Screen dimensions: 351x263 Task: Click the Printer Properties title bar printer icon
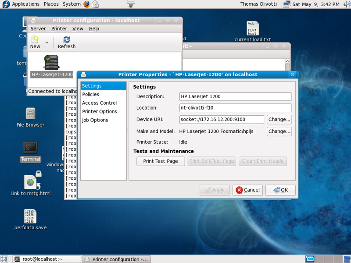coord(83,75)
